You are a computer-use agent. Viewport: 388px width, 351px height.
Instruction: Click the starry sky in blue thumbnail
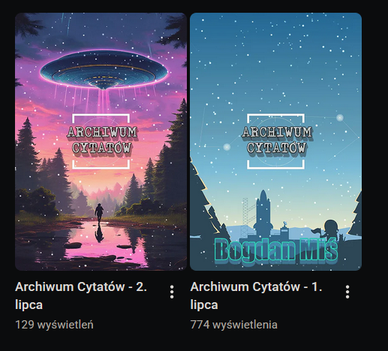275,62
